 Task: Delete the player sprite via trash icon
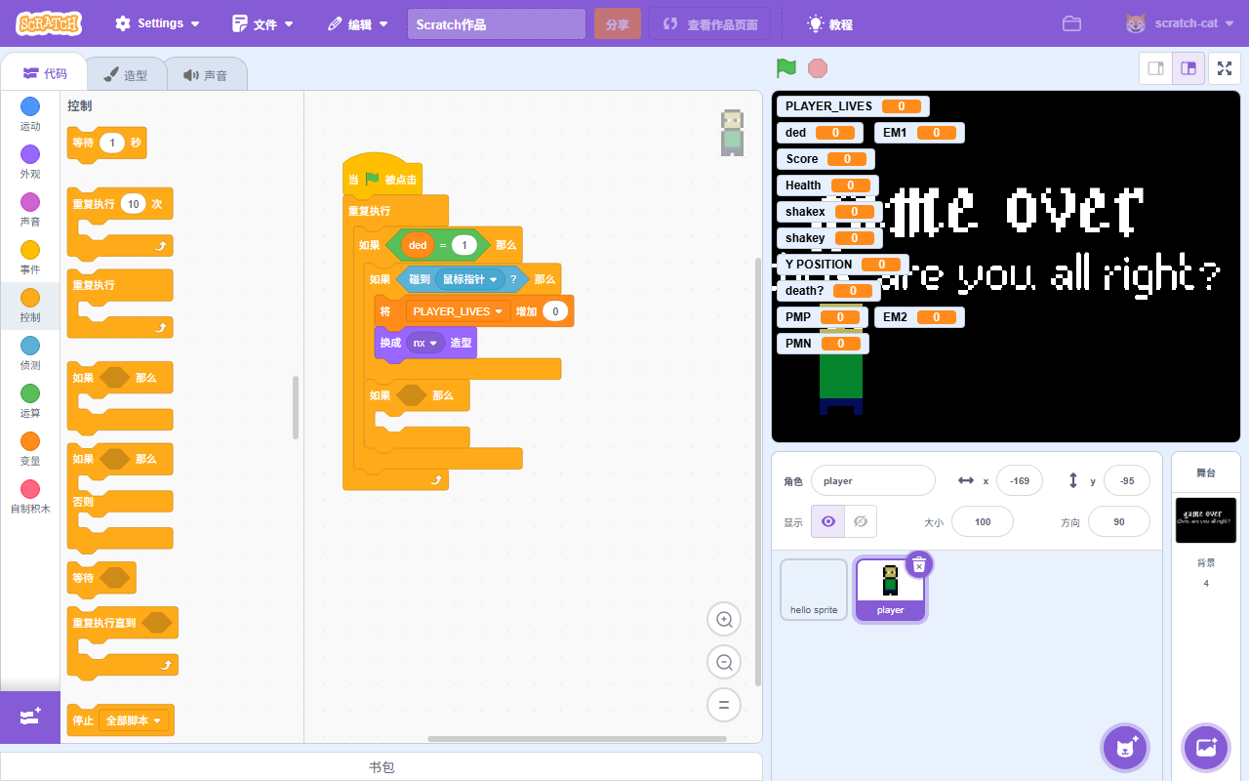[919, 564]
